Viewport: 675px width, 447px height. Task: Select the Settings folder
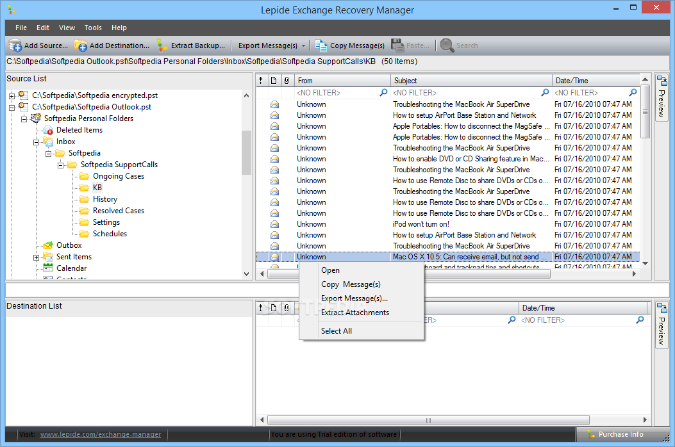pos(106,222)
